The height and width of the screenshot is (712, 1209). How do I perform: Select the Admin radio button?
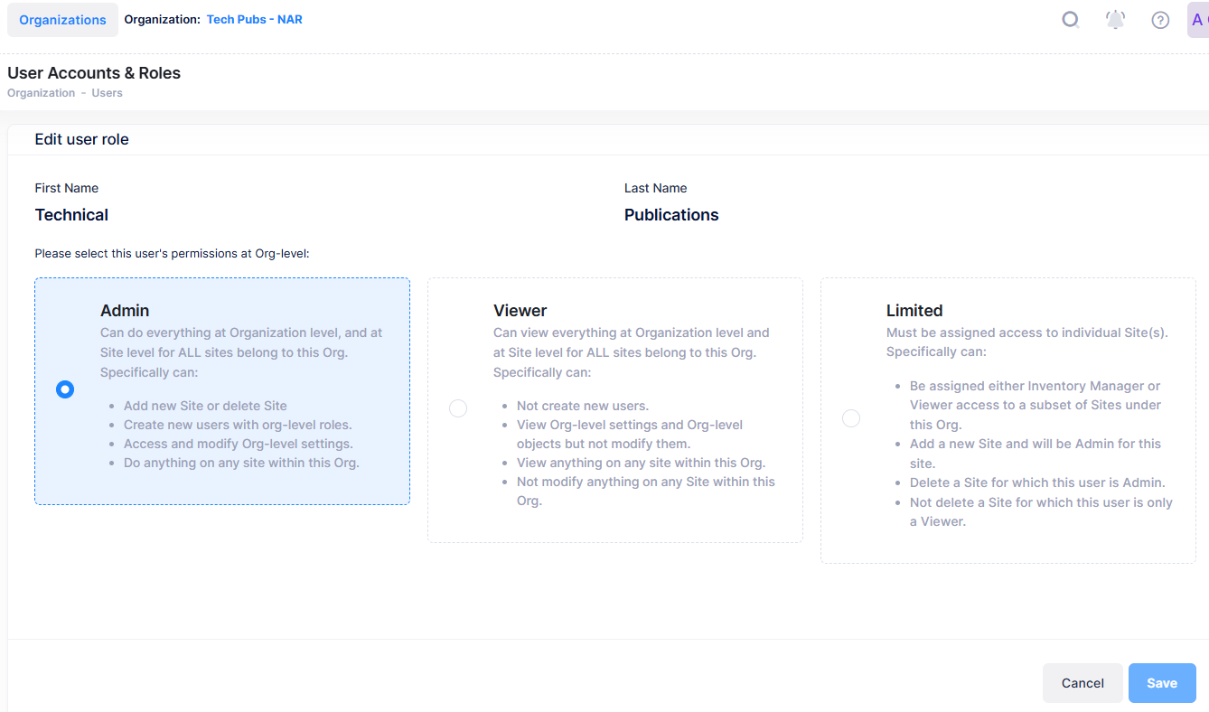click(x=64, y=389)
